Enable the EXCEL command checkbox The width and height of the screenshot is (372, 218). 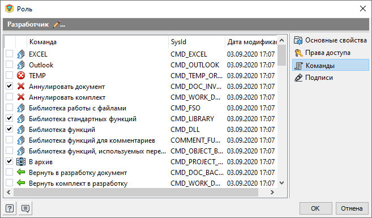(x=9, y=54)
